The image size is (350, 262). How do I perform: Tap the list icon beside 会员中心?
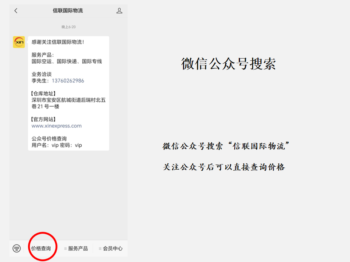point(100,249)
